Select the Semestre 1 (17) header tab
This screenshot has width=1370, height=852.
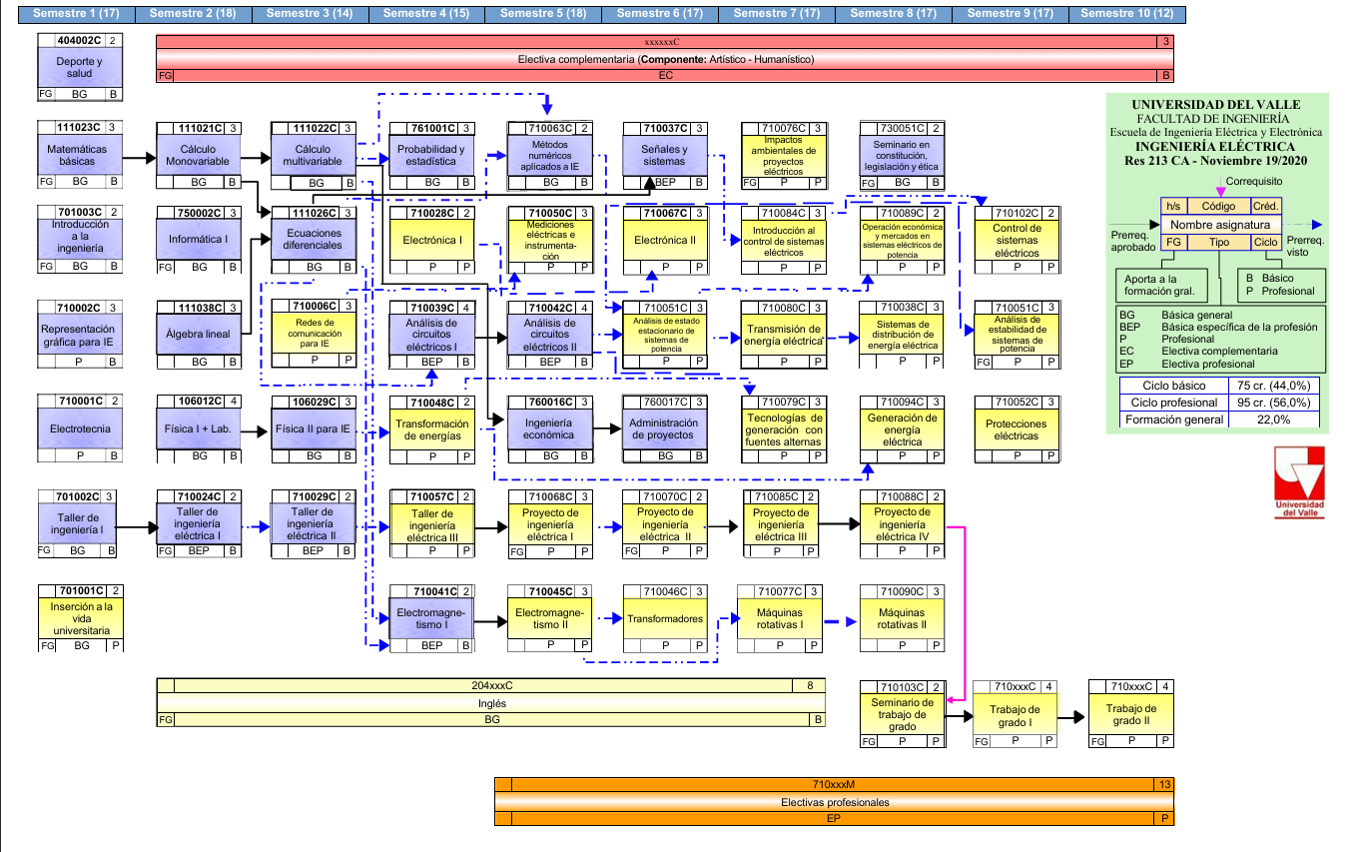(78, 13)
